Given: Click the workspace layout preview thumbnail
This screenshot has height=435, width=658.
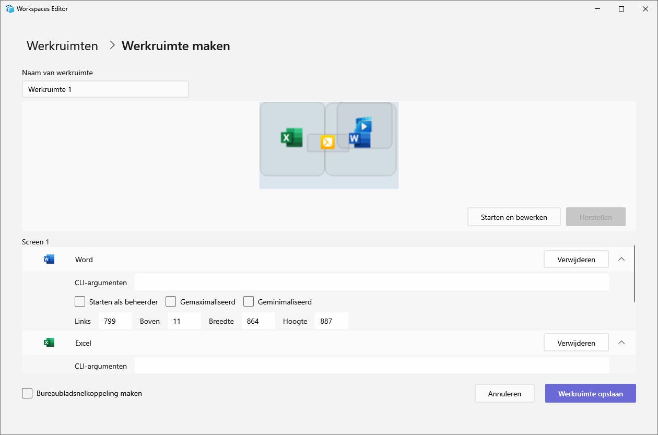Looking at the screenshot, I should pos(329,145).
